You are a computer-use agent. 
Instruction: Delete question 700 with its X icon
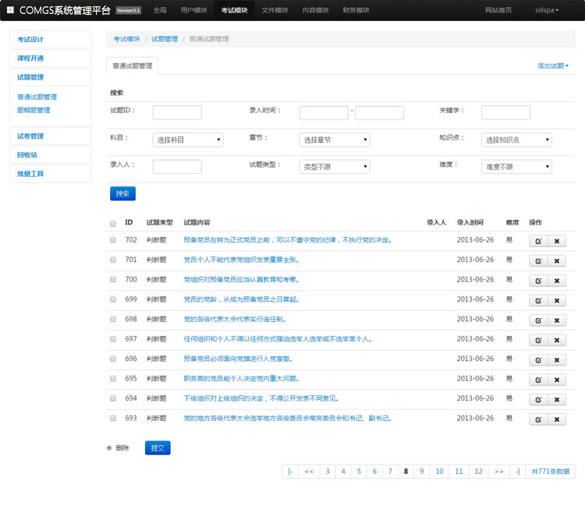(x=557, y=281)
